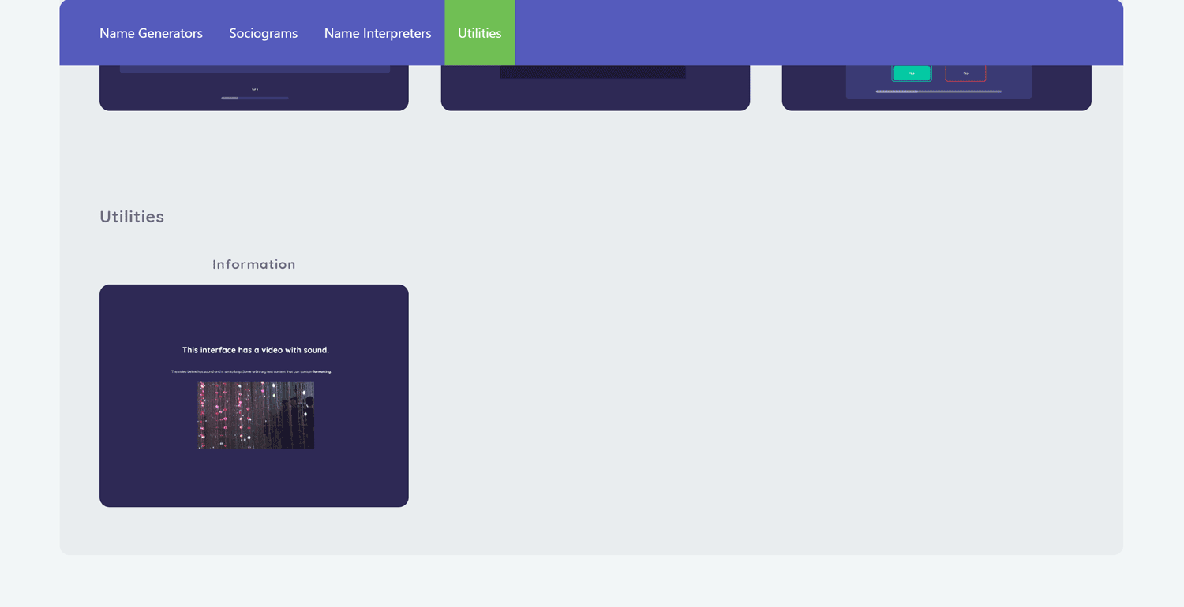Click "This interface has a video with sound" heading
The image size is (1184, 607).
(x=255, y=350)
